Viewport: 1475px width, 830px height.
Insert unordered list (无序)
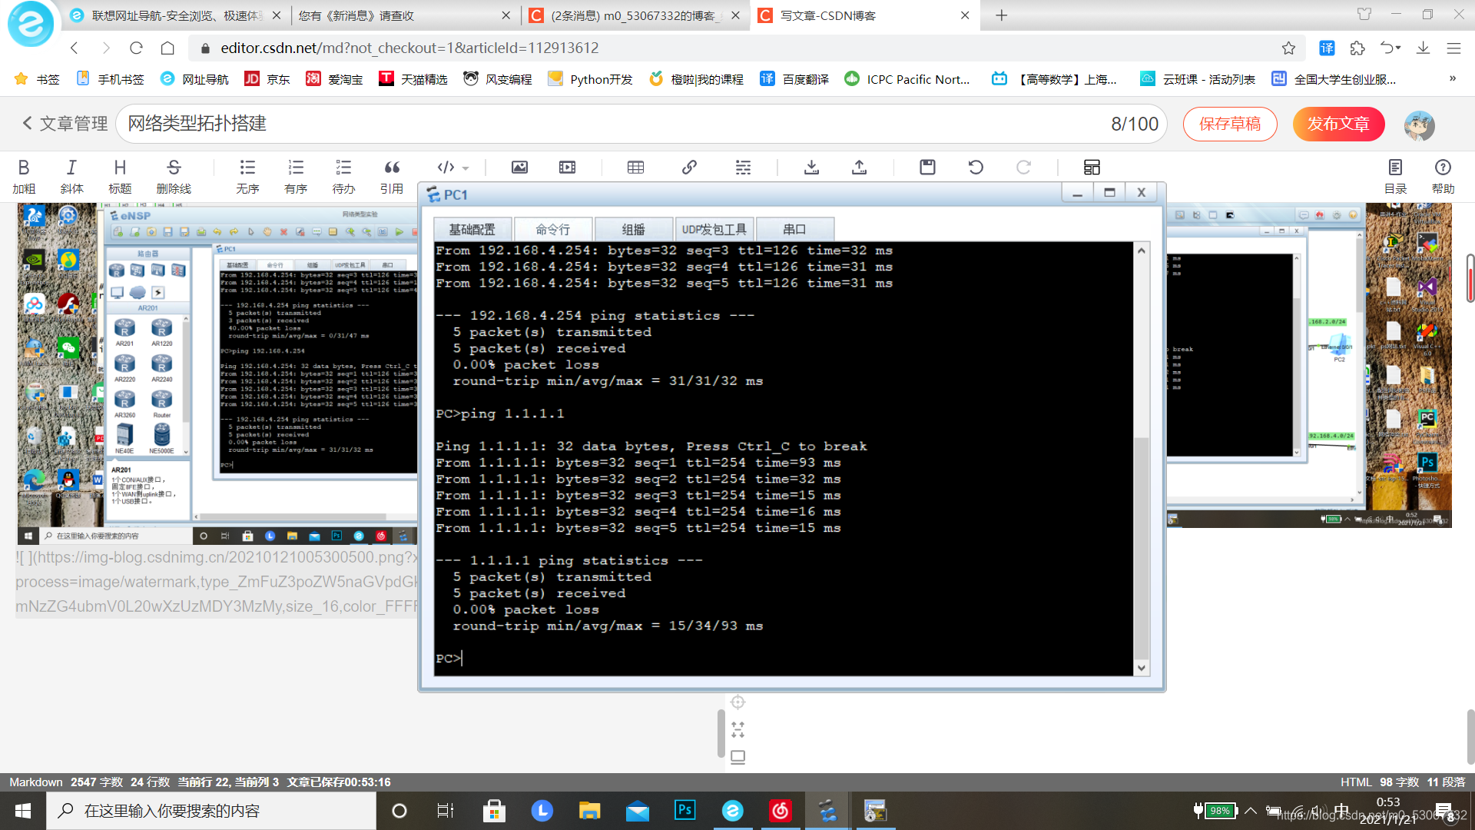point(247,176)
